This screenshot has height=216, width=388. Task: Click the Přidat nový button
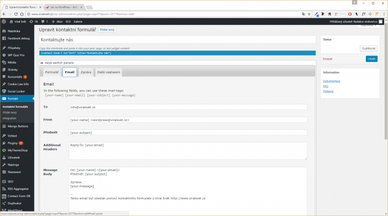pyautogui.click(x=107, y=30)
